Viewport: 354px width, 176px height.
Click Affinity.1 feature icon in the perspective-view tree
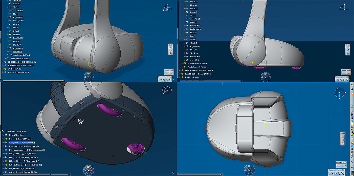pyautogui.click(x=10, y=34)
